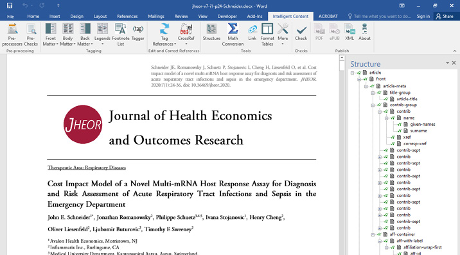Select affiliation-wrap-first tree item

point(423,247)
